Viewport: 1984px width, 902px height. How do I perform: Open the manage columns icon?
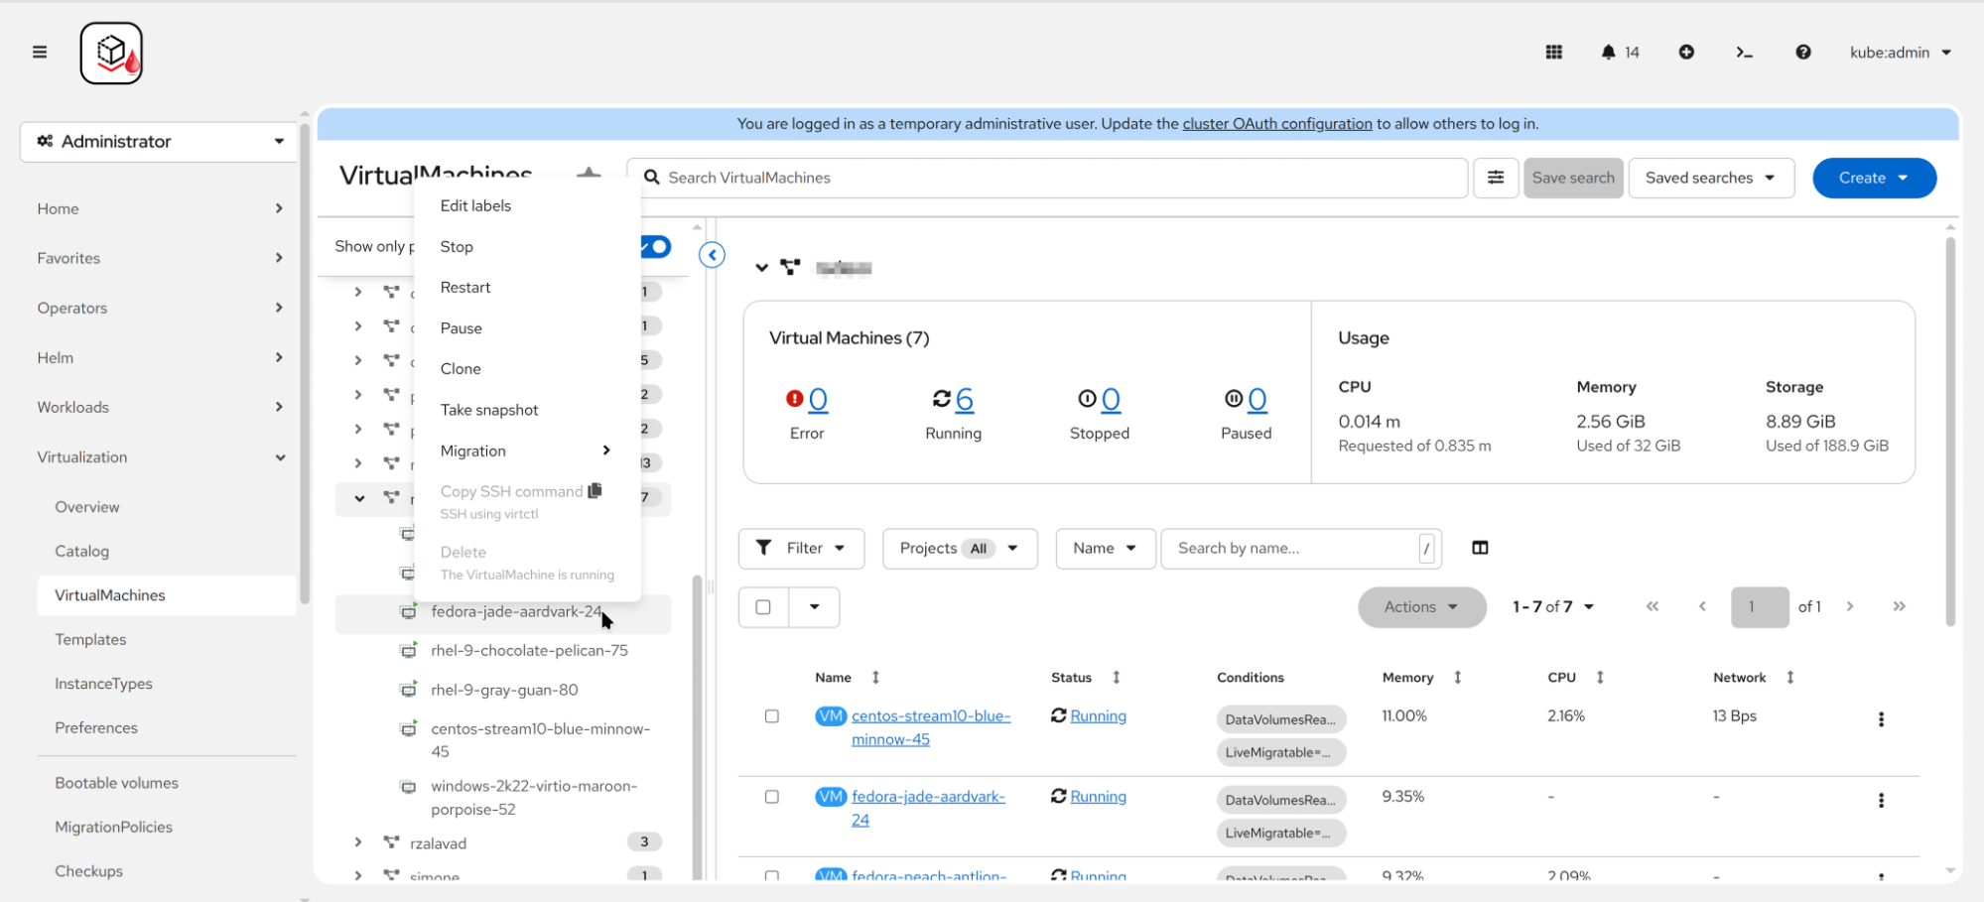pos(1479,548)
